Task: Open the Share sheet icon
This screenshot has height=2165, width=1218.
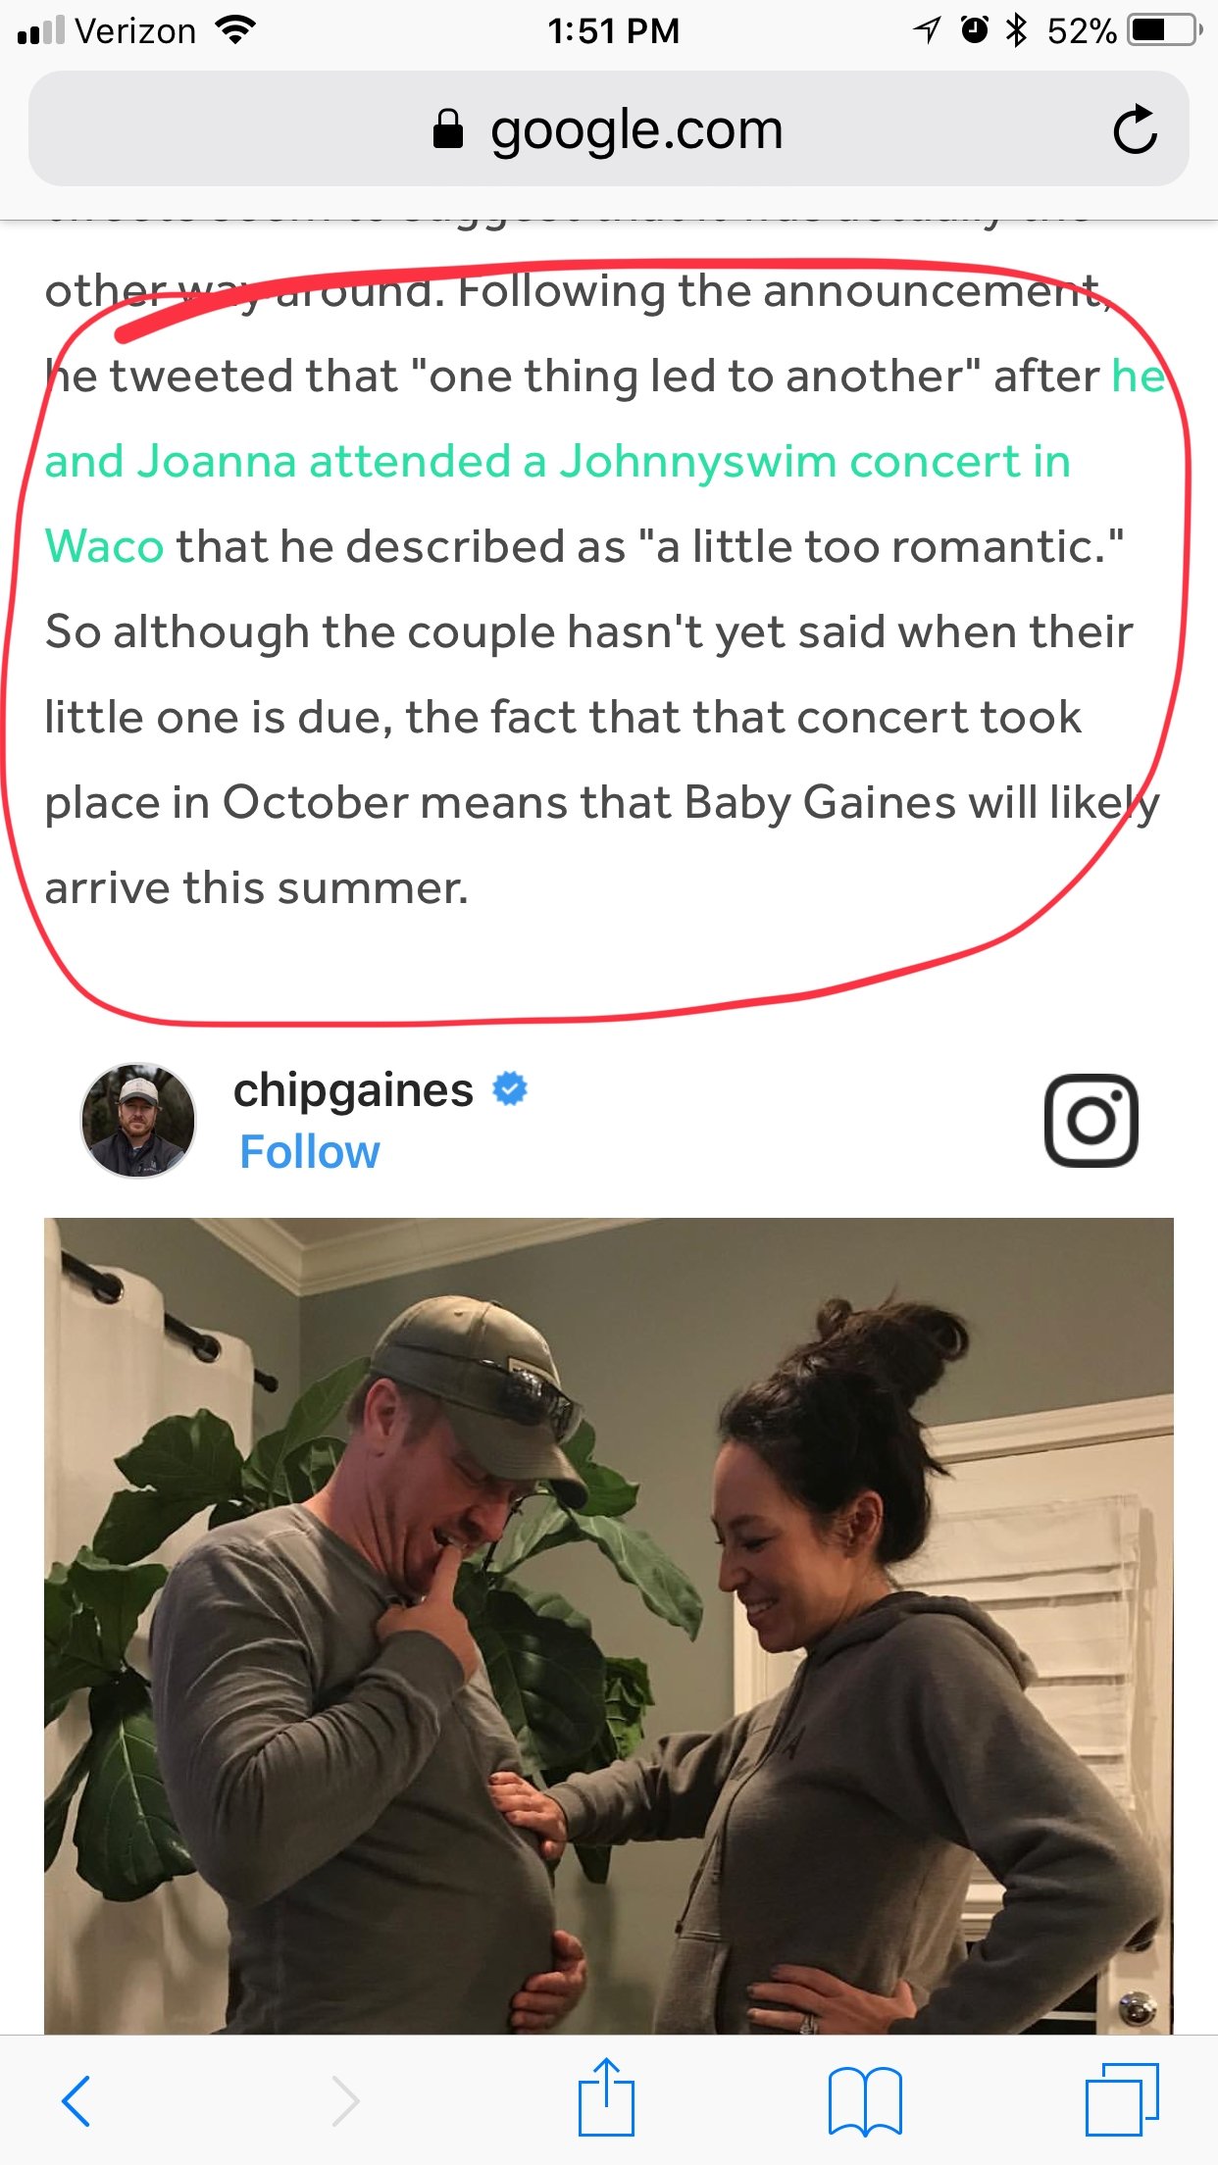Action: 607,2096
